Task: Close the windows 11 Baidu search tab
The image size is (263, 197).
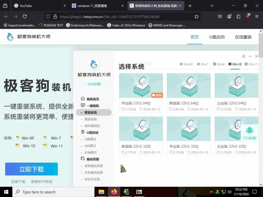Action: click(123, 6)
